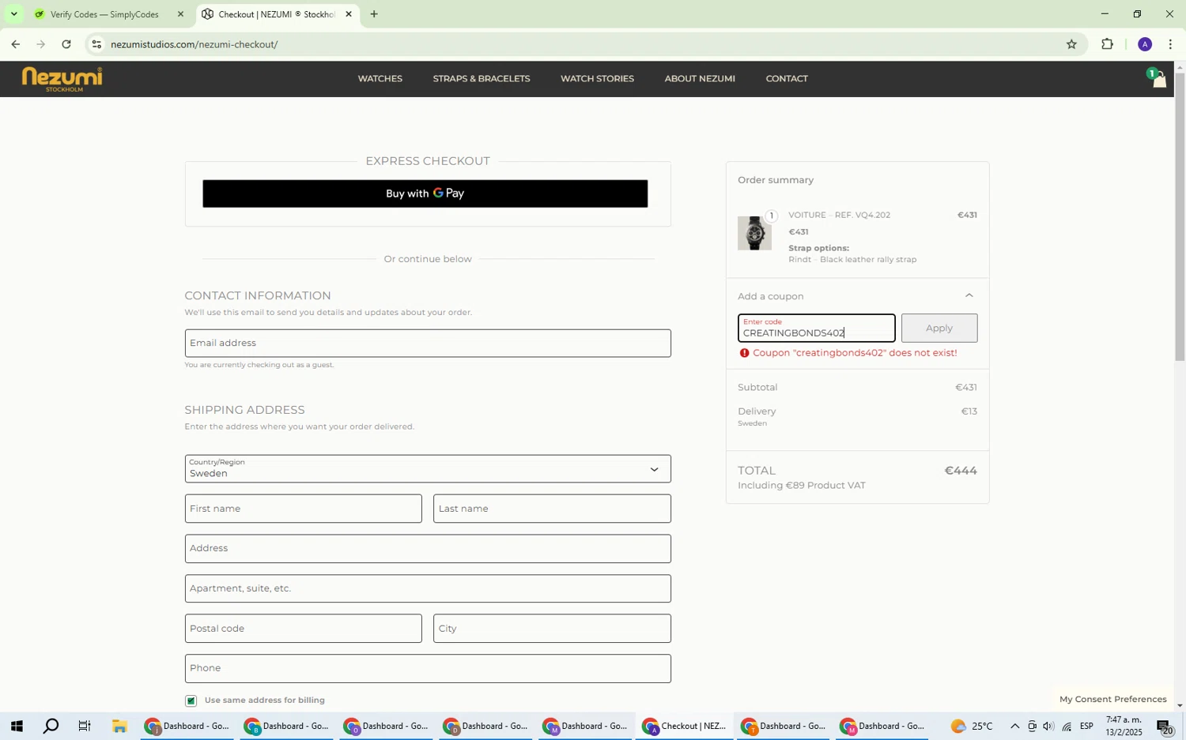This screenshot has width=1186, height=740.
Task: Close the Checkout NEZUMI tab
Action: point(349,14)
